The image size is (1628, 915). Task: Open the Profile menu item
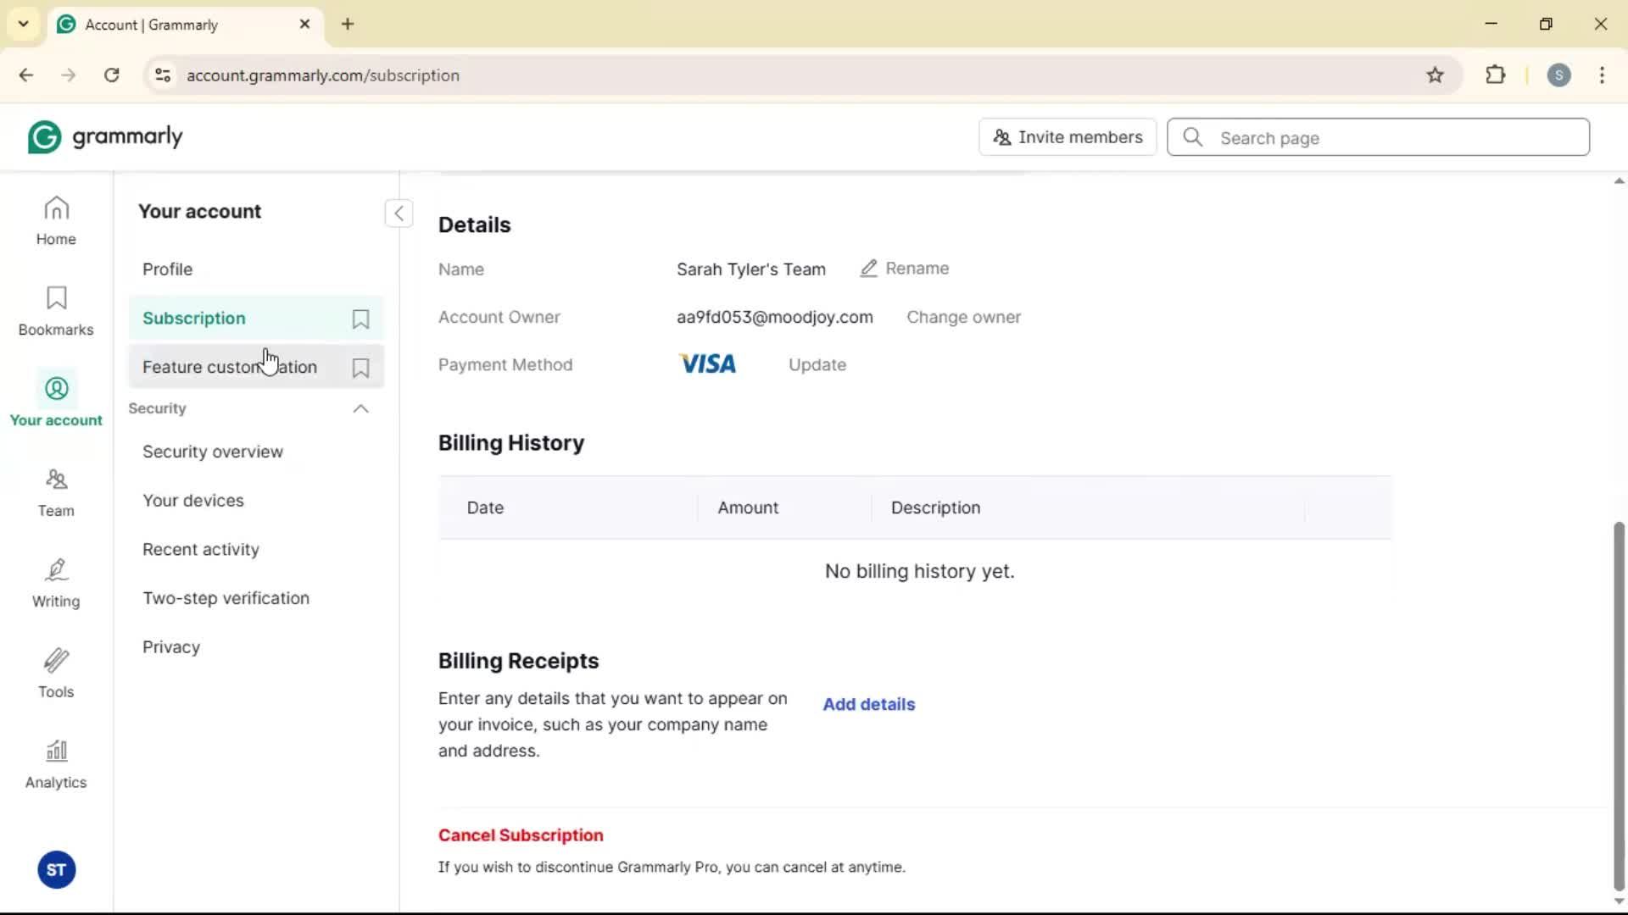click(x=168, y=269)
